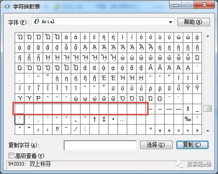This screenshot has width=218, height=174.
Task: Click the 复制(C) copy button
Action: click(x=192, y=145)
